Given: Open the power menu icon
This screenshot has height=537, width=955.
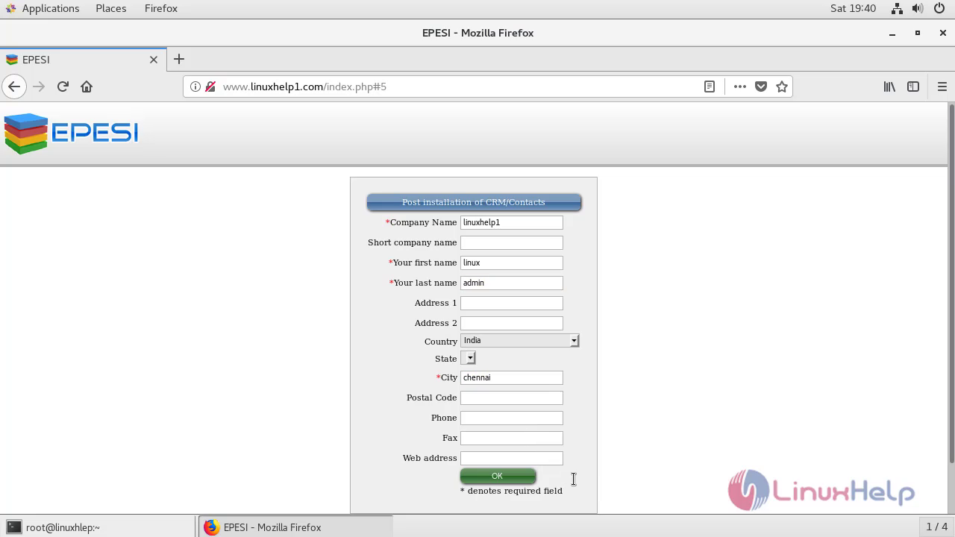Looking at the screenshot, I should point(939,8).
